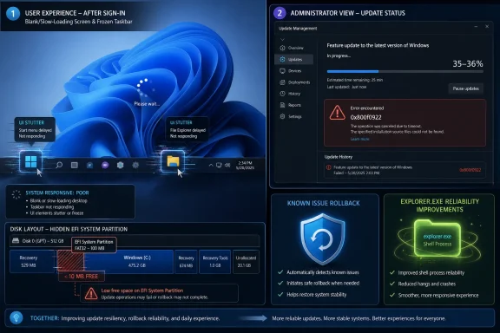The width and height of the screenshot is (500, 333).
Task: Click the Recovery Tools 1.0 GB partition
Action: pyautogui.click(x=215, y=262)
